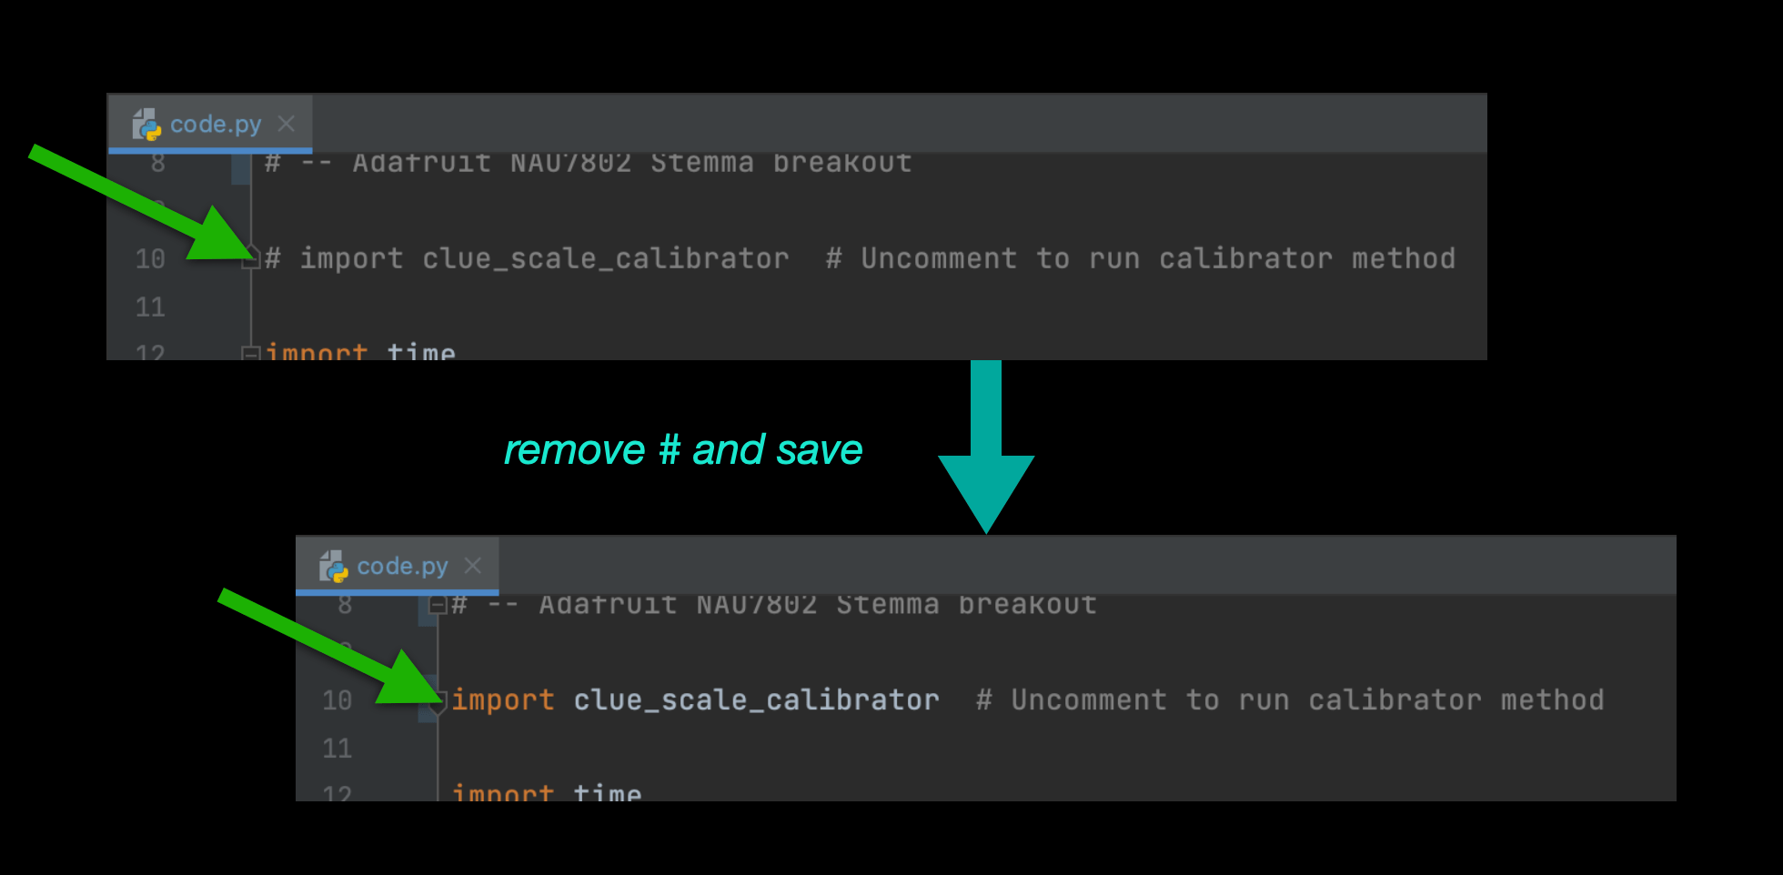The image size is (1783, 875).
Task: Click the Python file icon on the code.py tab in the editor with the uncommented import
Action: click(x=334, y=566)
